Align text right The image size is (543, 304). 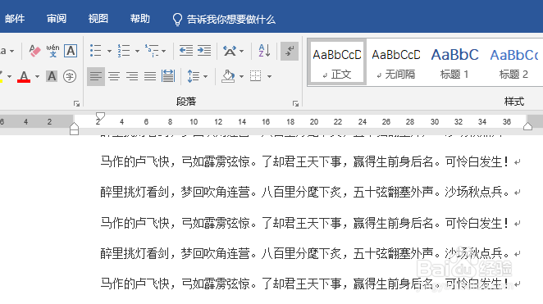click(132, 76)
